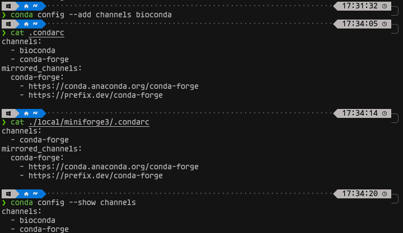Click the Windows logo in the first prompt

(x=8, y=6)
